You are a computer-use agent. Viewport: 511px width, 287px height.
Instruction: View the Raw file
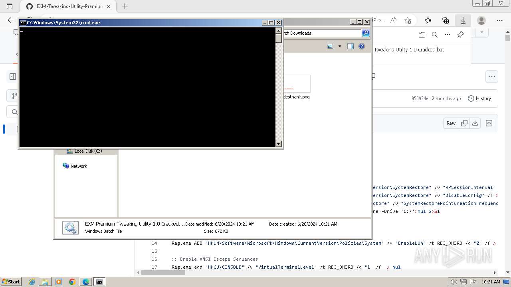pos(451,123)
